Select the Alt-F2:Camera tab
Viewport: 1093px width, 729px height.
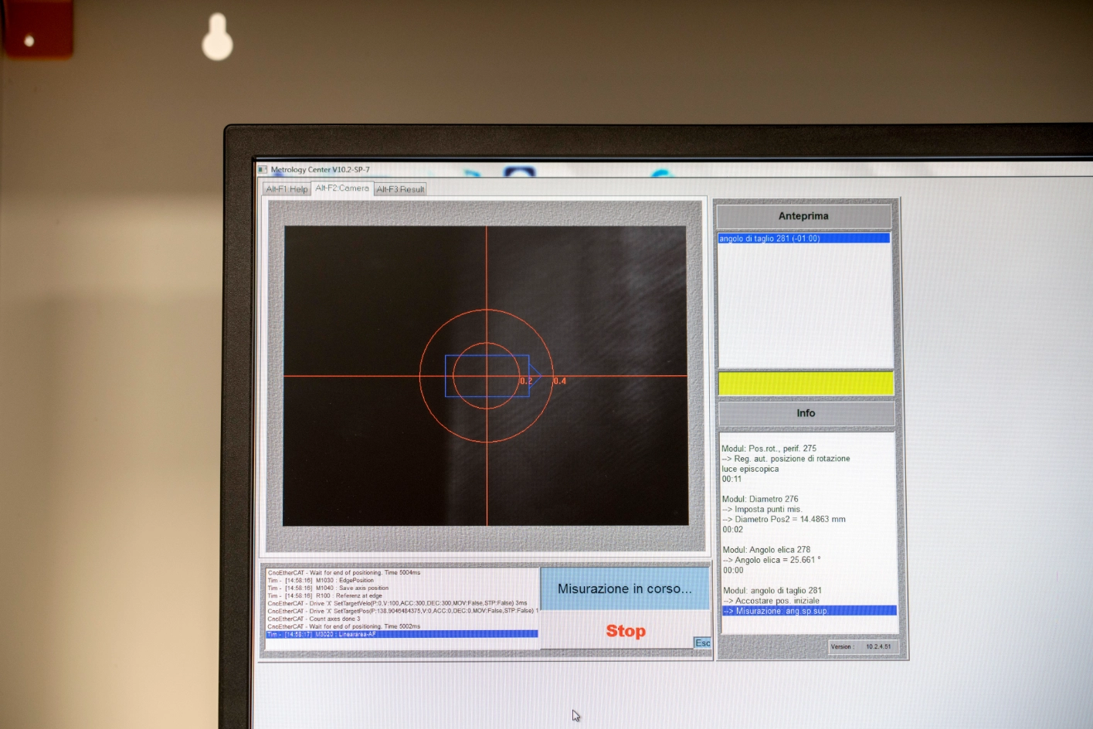343,187
